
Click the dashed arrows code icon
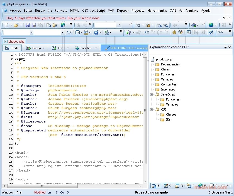point(69,32)
